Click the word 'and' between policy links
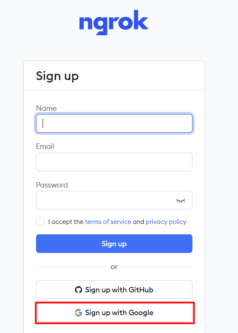The image size is (238, 333). coord(138,222)
